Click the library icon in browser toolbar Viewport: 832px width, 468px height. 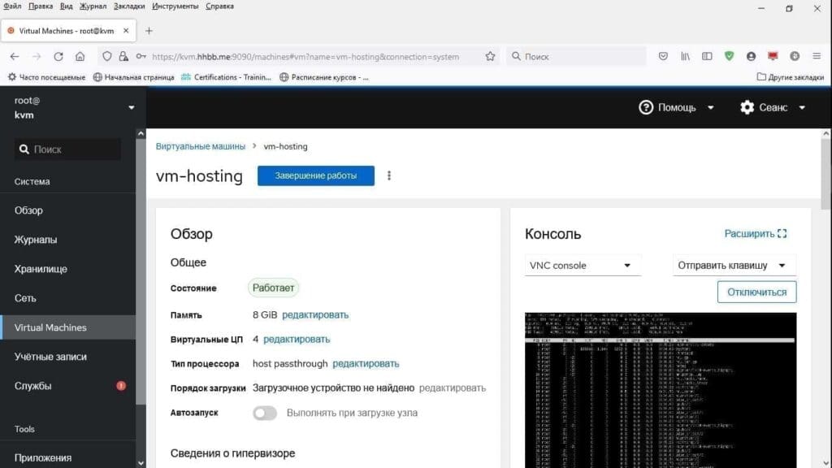pos(685,57)
